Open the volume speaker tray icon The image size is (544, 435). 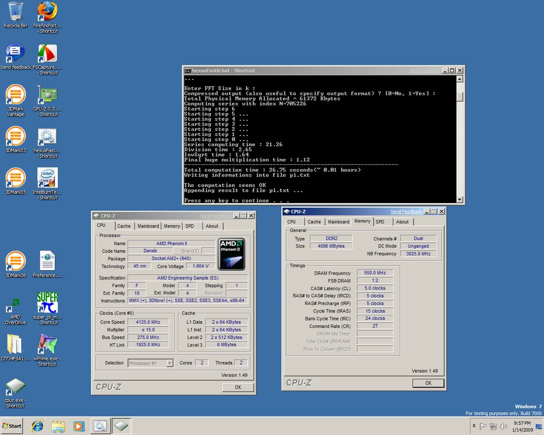[503, 426]
